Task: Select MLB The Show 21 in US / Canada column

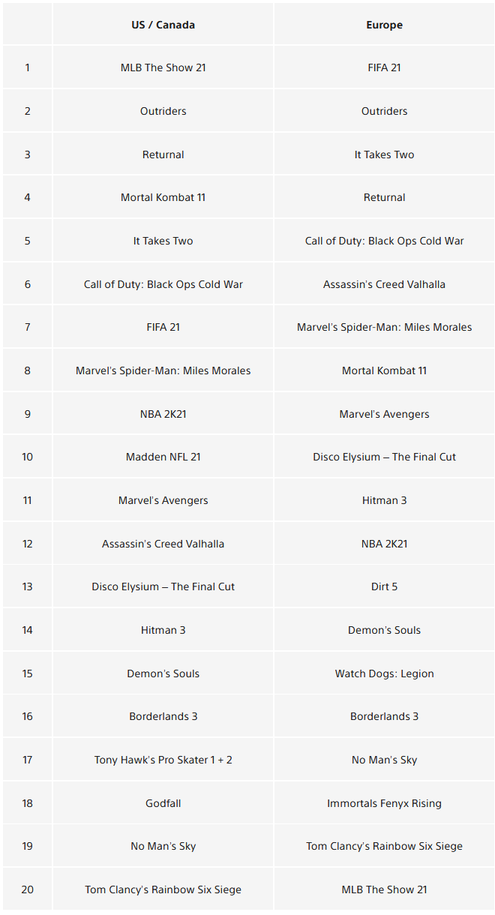Action: [163, 67]
